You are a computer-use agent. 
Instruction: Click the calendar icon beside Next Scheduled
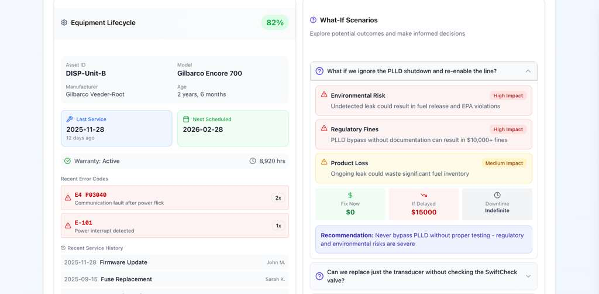(186, 119)
